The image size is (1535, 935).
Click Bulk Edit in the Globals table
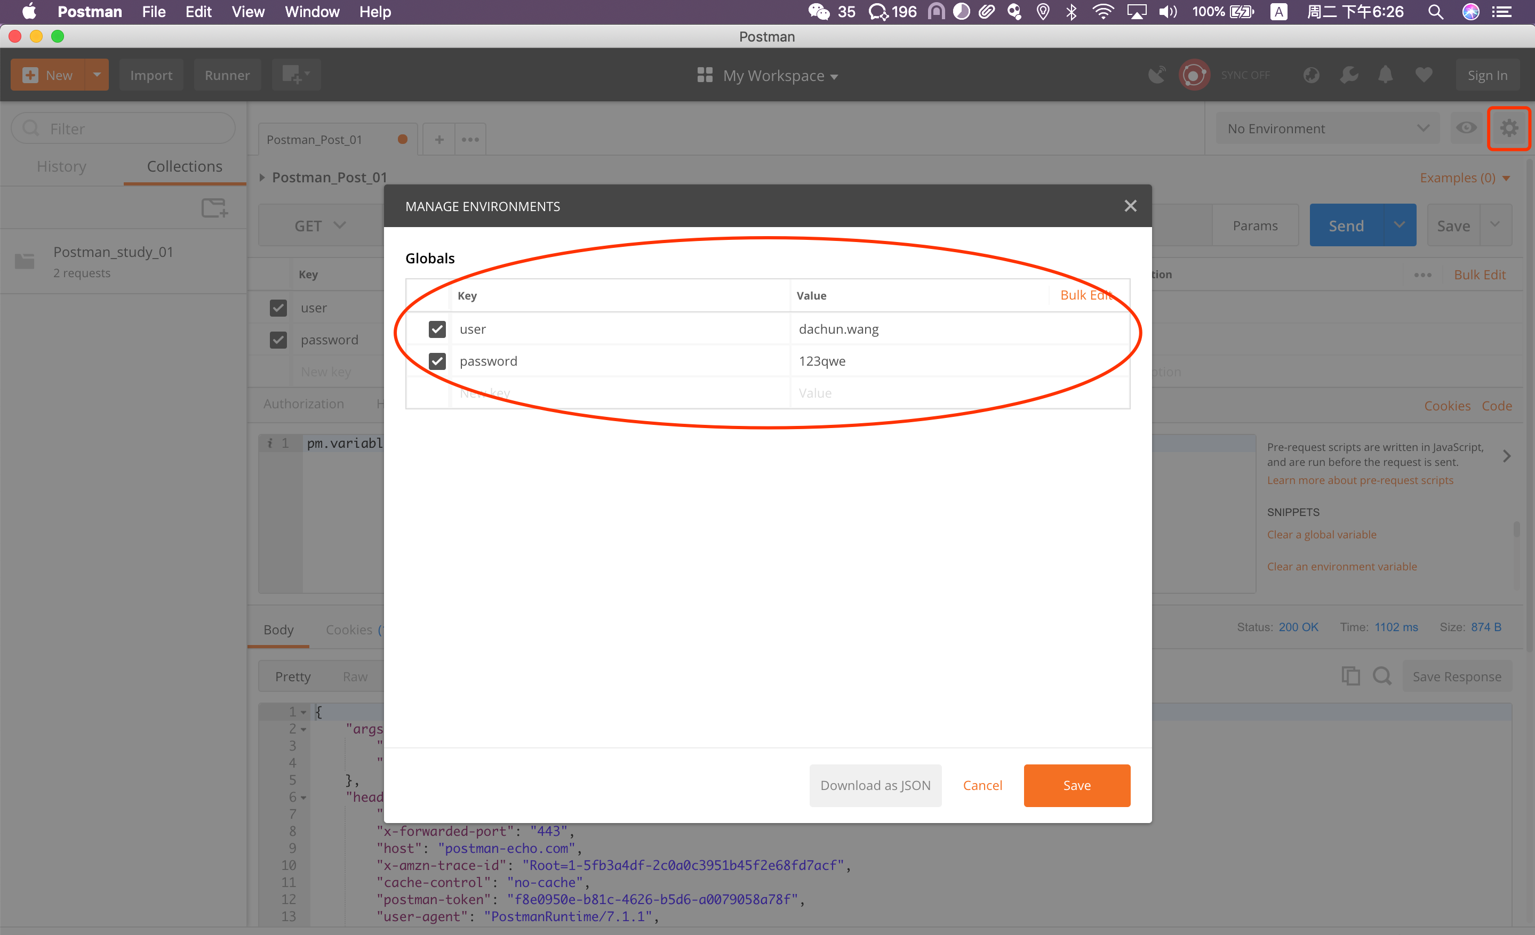[x=1087, y=295]
